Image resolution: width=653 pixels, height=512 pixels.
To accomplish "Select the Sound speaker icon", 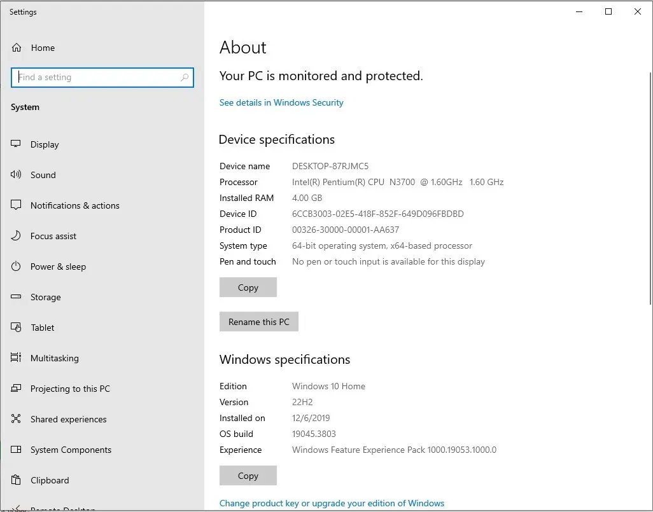I will click(16, 174).
